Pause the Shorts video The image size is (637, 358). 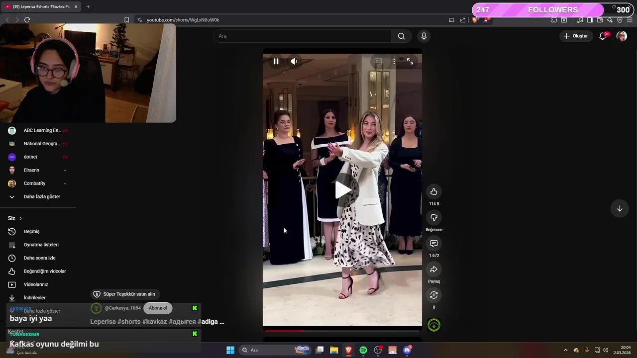(x=276, y=61)
